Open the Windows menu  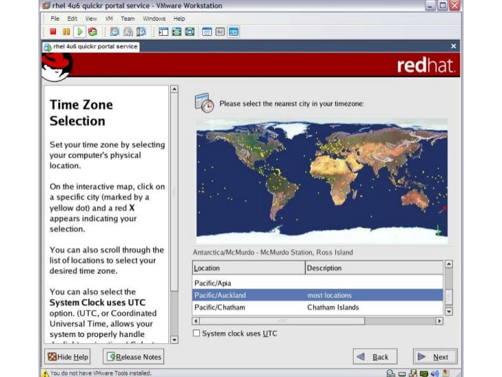coord(154,19)
